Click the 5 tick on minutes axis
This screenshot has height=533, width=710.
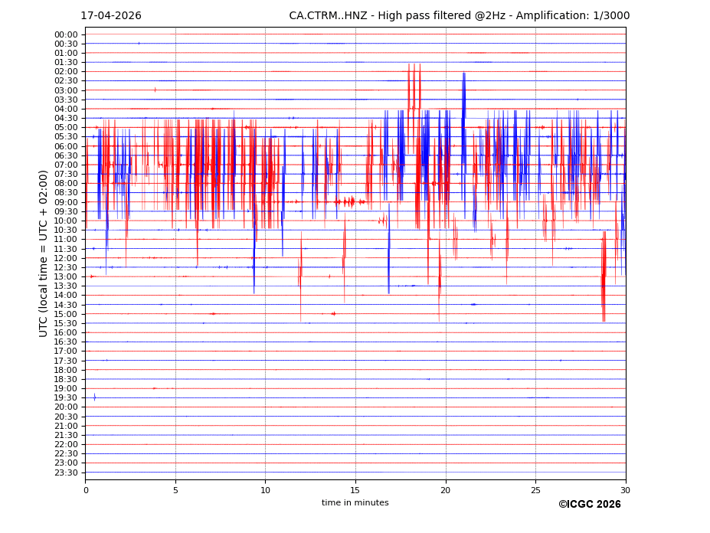(175, 490)
